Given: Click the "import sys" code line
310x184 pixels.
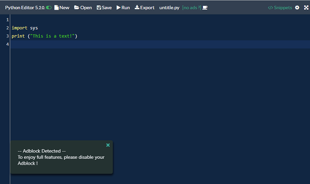Looking at the screenshot, I should click(x=25, y=28).
